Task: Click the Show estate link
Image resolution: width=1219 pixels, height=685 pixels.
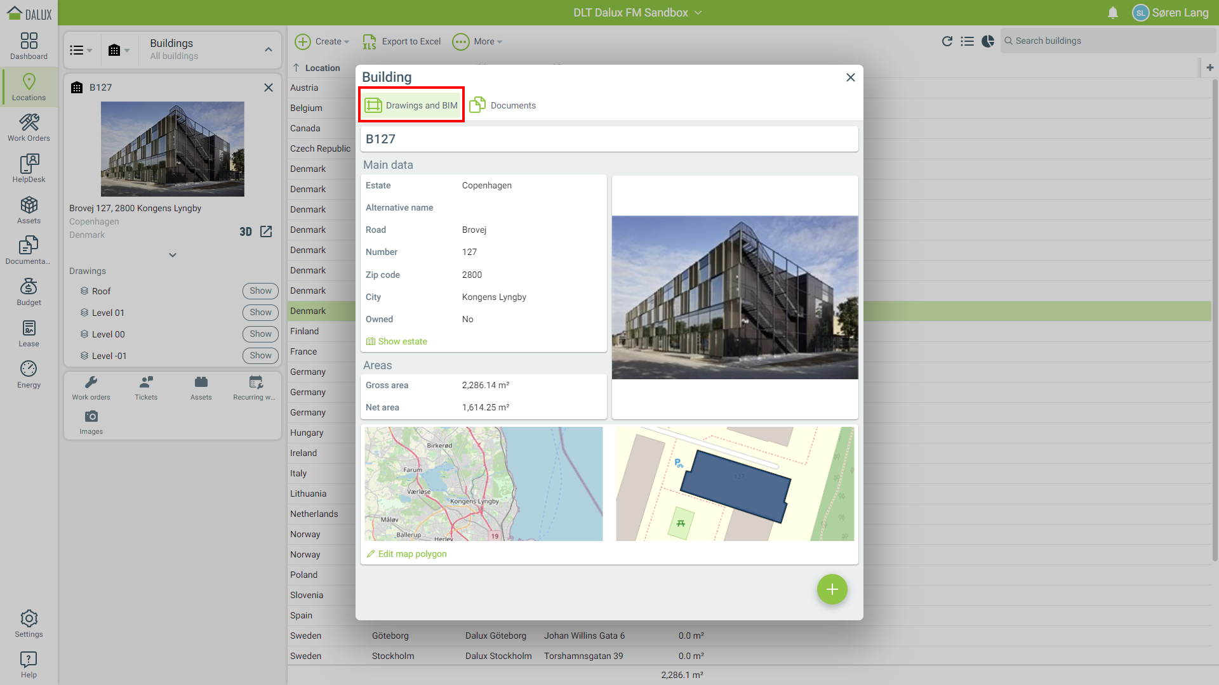Action: [x=402, y=341]
